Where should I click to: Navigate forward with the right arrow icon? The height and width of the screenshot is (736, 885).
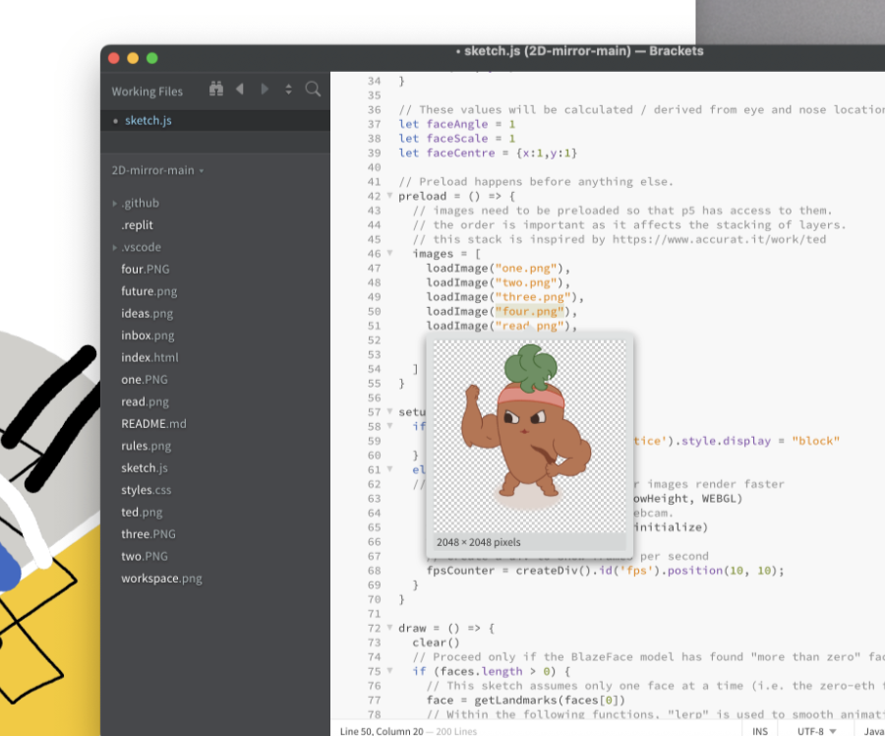(x=265, y=90)
